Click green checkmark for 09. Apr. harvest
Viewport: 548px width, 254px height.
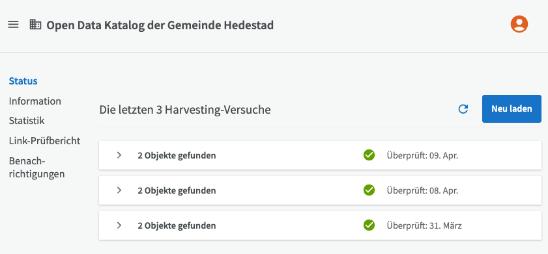click(369, 155)
